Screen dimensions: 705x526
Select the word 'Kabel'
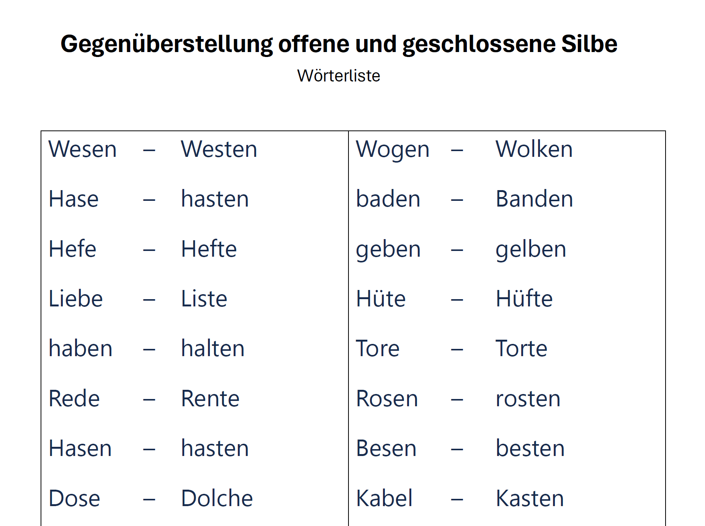tap(384, 498)
